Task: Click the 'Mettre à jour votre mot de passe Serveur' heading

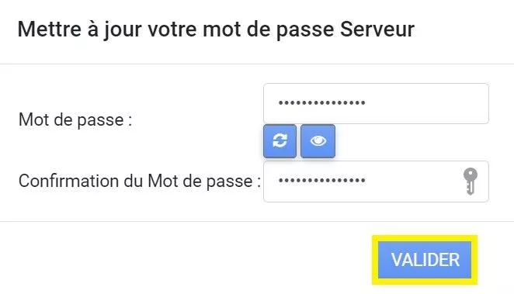Action: click(x=216, y=29)
